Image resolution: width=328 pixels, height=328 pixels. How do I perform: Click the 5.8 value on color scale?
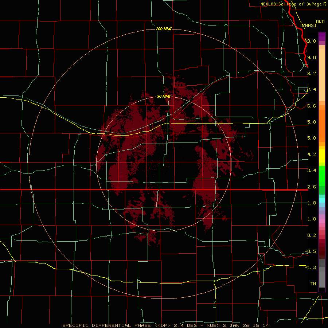(x=312, y=122)
